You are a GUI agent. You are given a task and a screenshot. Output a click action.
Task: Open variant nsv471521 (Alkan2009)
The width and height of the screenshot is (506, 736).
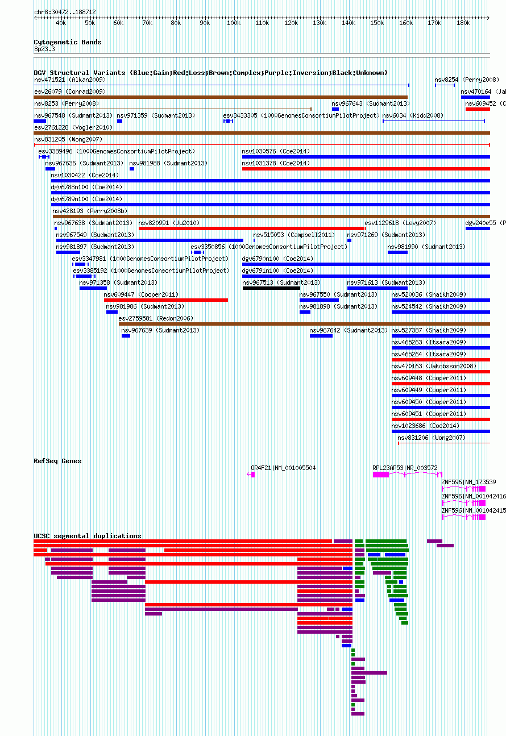pyautogui.click(x=70, y=80)
